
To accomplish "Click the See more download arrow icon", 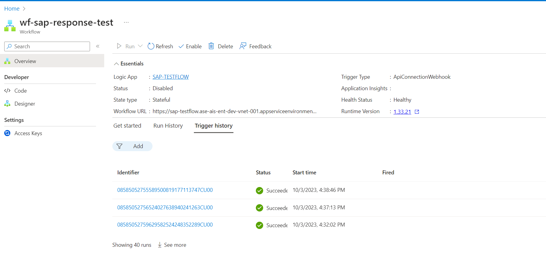I will point(160,245).
